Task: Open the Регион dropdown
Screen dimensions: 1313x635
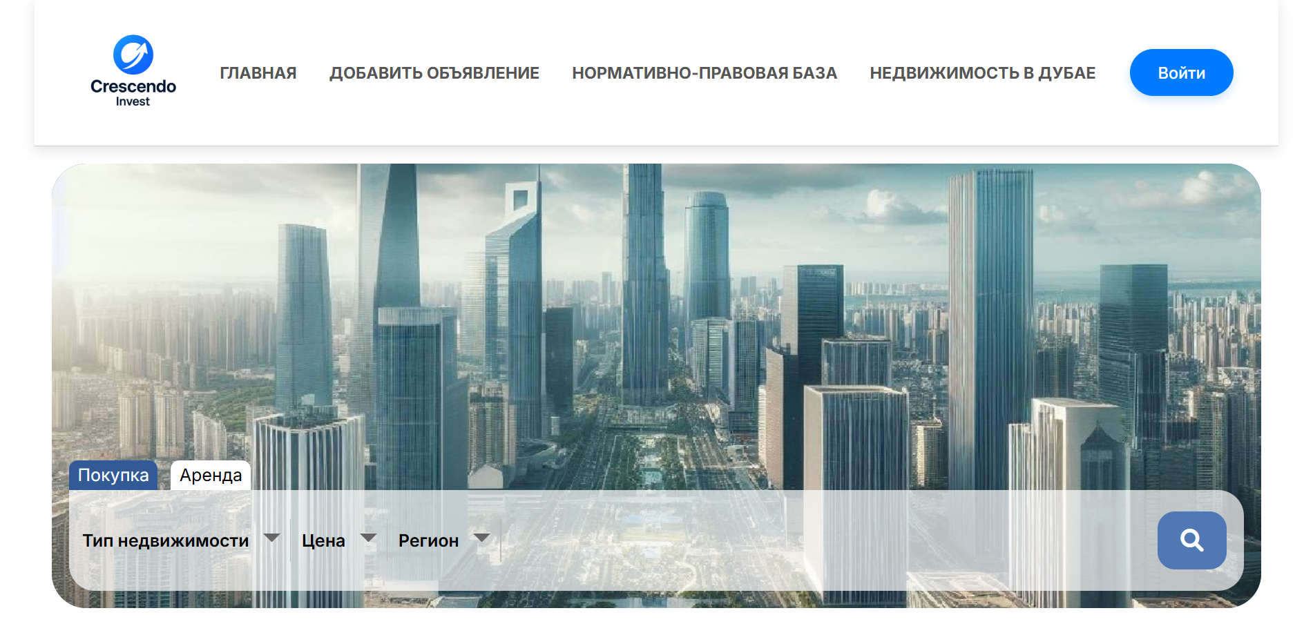Action: click(428, 540)
